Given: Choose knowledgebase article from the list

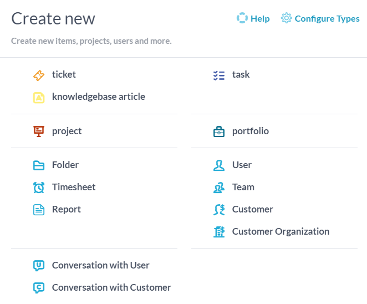Looking at the screenshot, I should pyautogui.click(x=98, y=97).
